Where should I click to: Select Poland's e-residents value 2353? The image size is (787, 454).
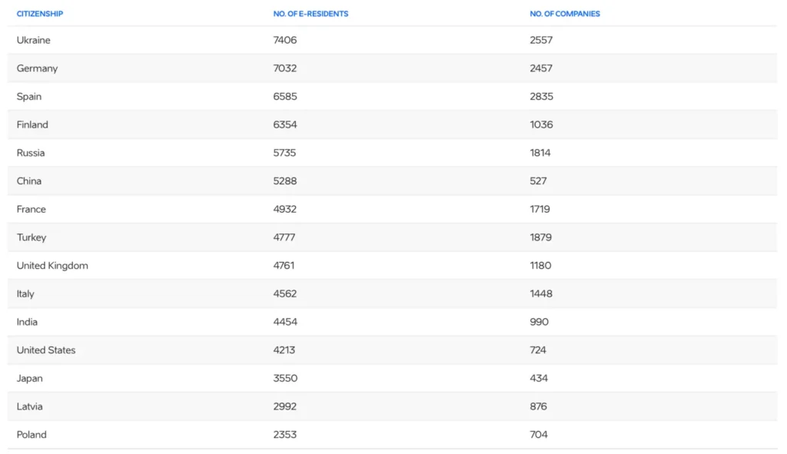pyautogui.click(x=285, y=435)
